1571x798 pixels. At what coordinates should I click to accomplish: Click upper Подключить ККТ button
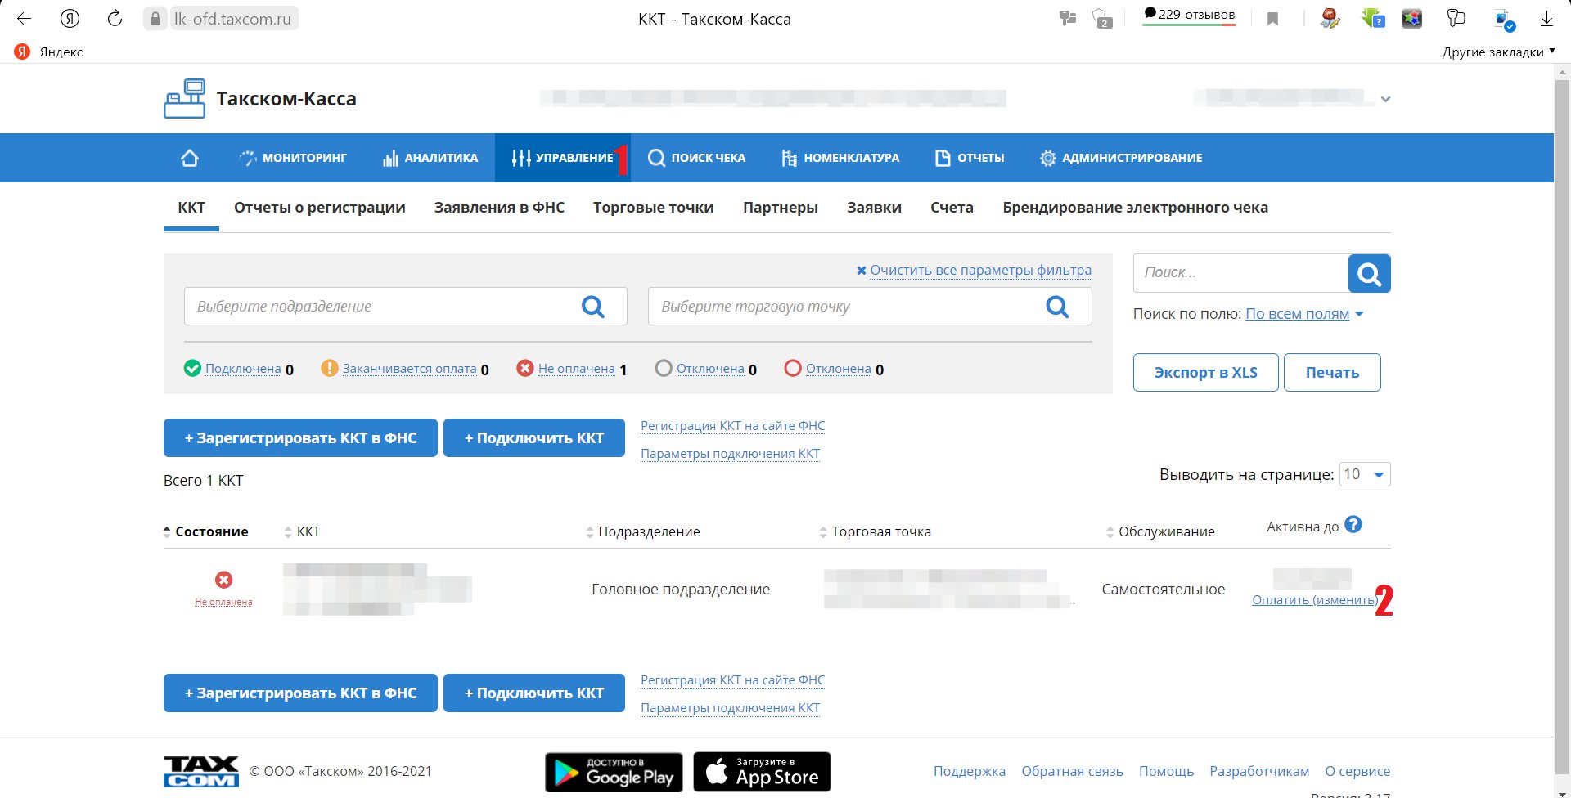click(534, 438)
